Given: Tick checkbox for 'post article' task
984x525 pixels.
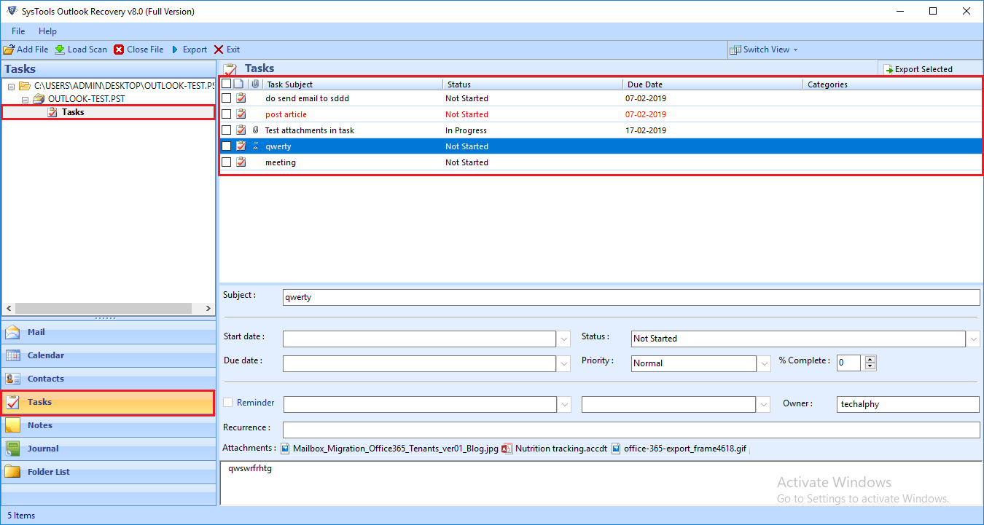Looking at the screenshot, I should pos(227,114).
